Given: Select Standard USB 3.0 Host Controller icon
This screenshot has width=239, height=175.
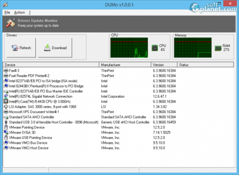Looking at the screenshot, I should 6,122.
